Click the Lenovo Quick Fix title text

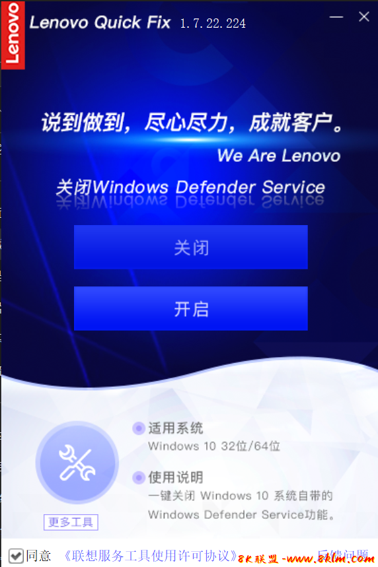coord(100,23)
